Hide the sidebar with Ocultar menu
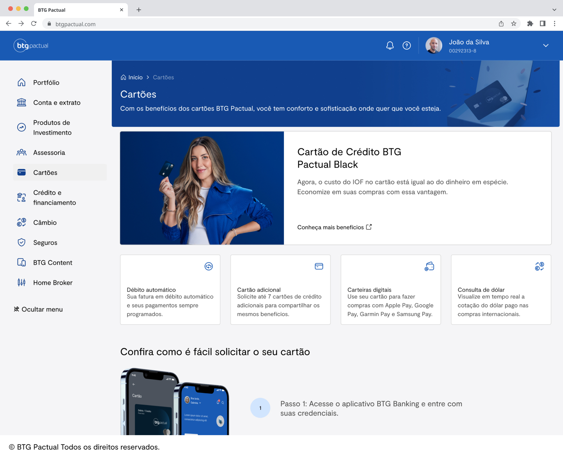 [38, 309]
